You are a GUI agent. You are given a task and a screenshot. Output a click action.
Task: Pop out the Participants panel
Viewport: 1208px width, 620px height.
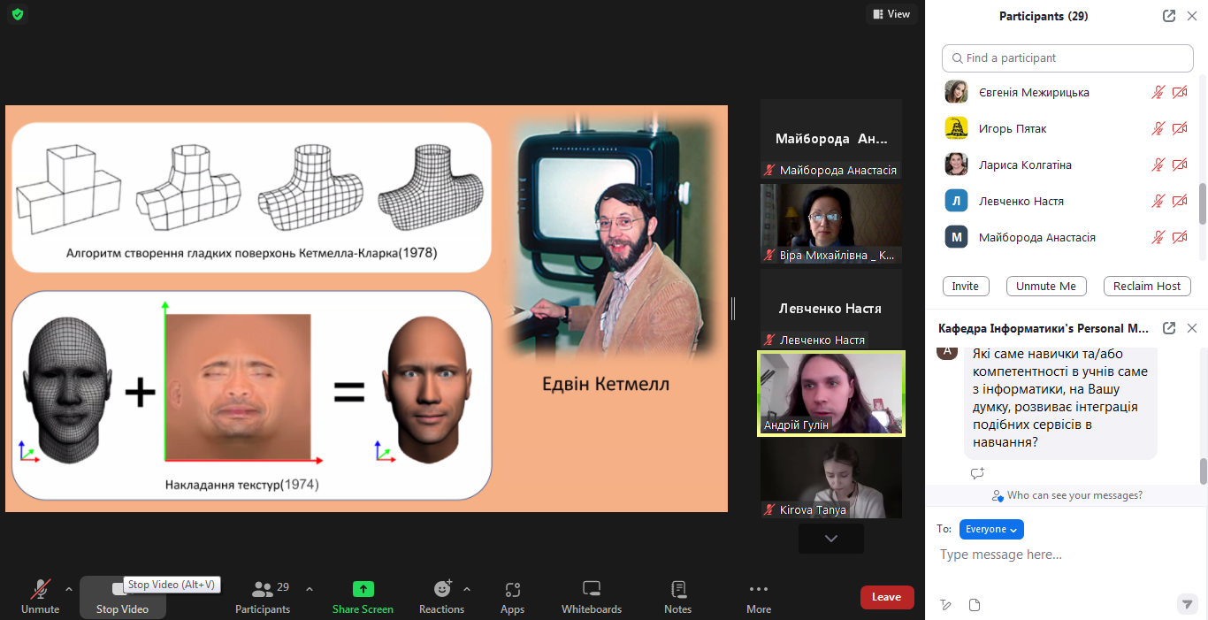pyautogui.click(x=1169, y=16)
